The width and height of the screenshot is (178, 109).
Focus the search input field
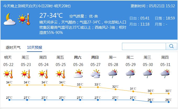click(144, 46)
